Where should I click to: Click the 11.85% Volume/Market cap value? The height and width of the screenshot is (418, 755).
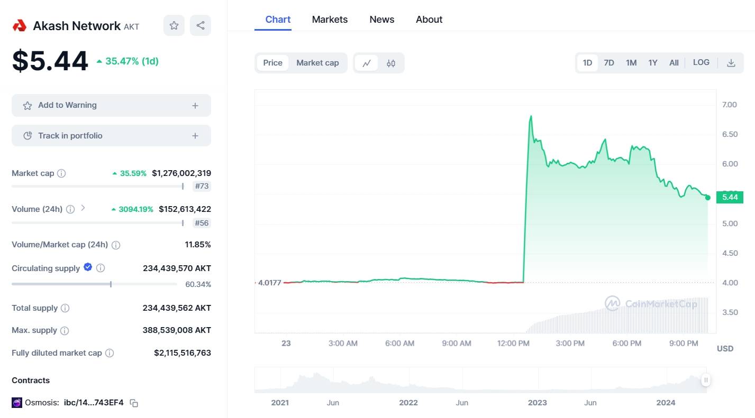click(x=197, y=245)
